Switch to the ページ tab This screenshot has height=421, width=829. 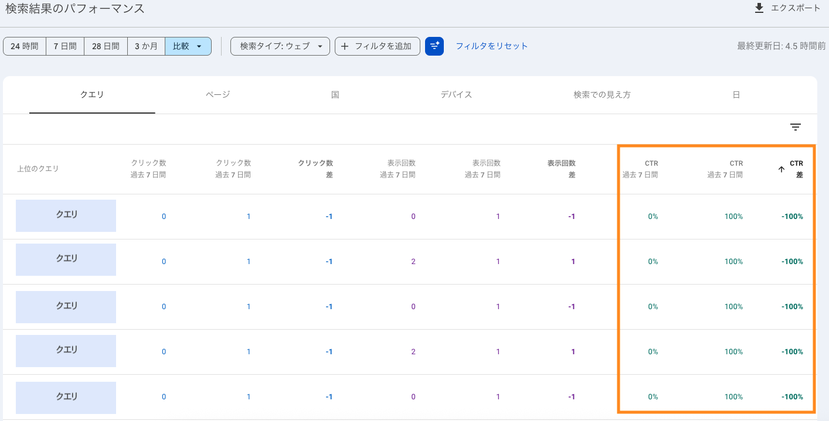[218, 94]
